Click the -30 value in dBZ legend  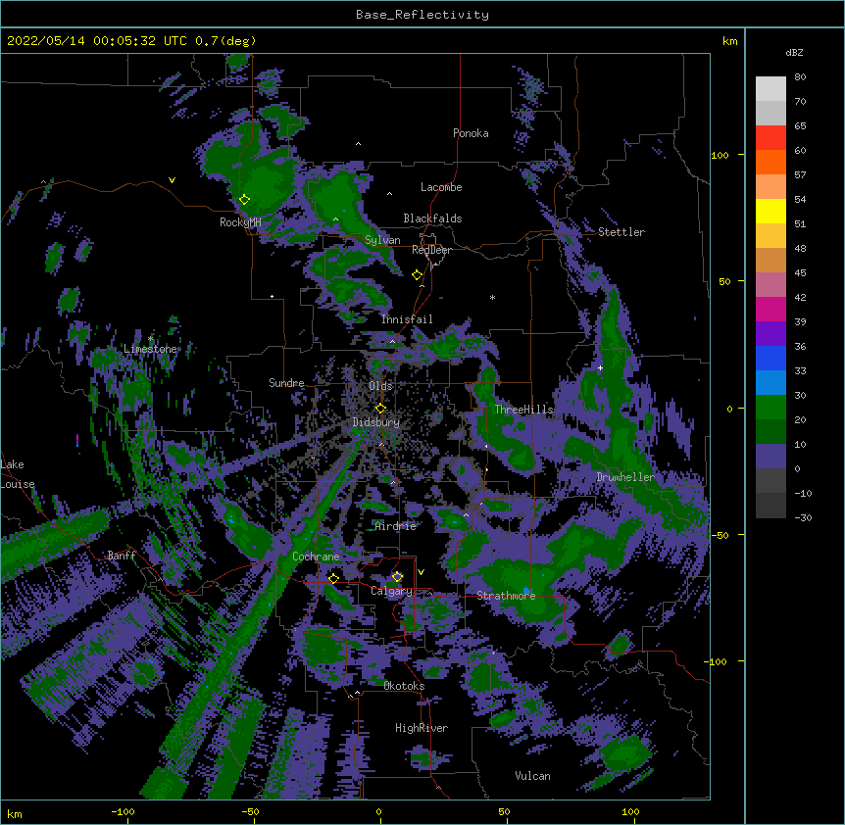[803, 517]
